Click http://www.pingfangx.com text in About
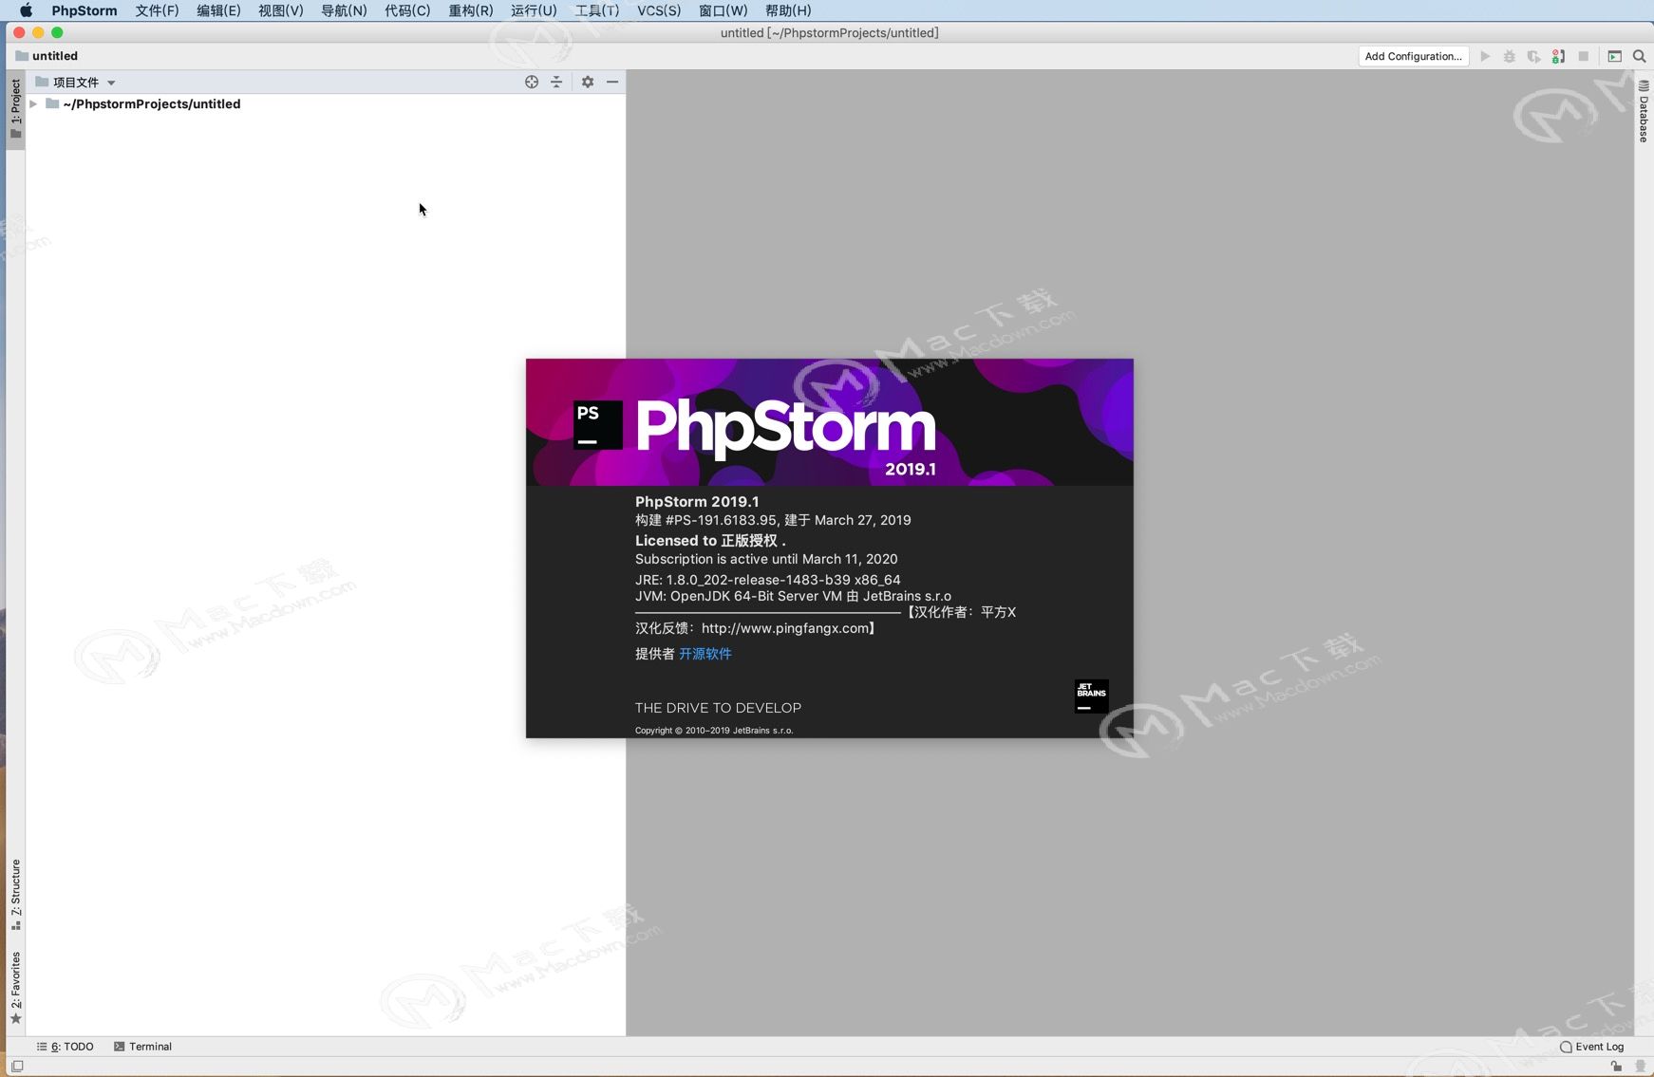Screen dimensions: 1654x1077 785,628
